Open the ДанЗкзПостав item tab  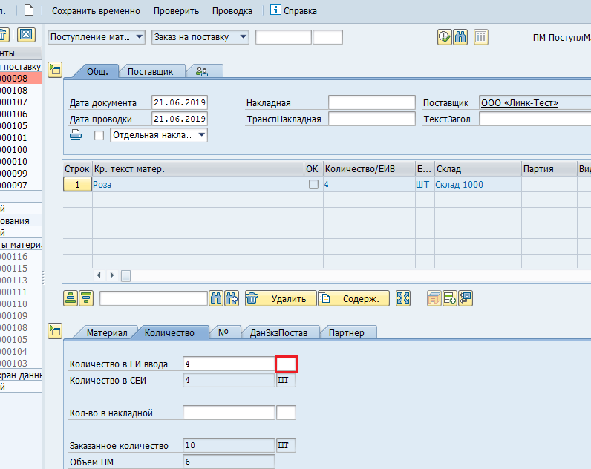[279, 332]
